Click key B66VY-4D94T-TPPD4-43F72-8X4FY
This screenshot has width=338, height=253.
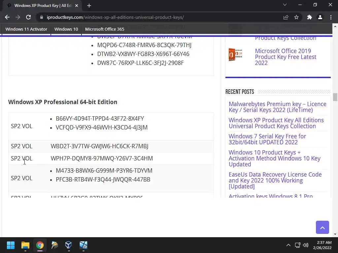pos(100,119)
